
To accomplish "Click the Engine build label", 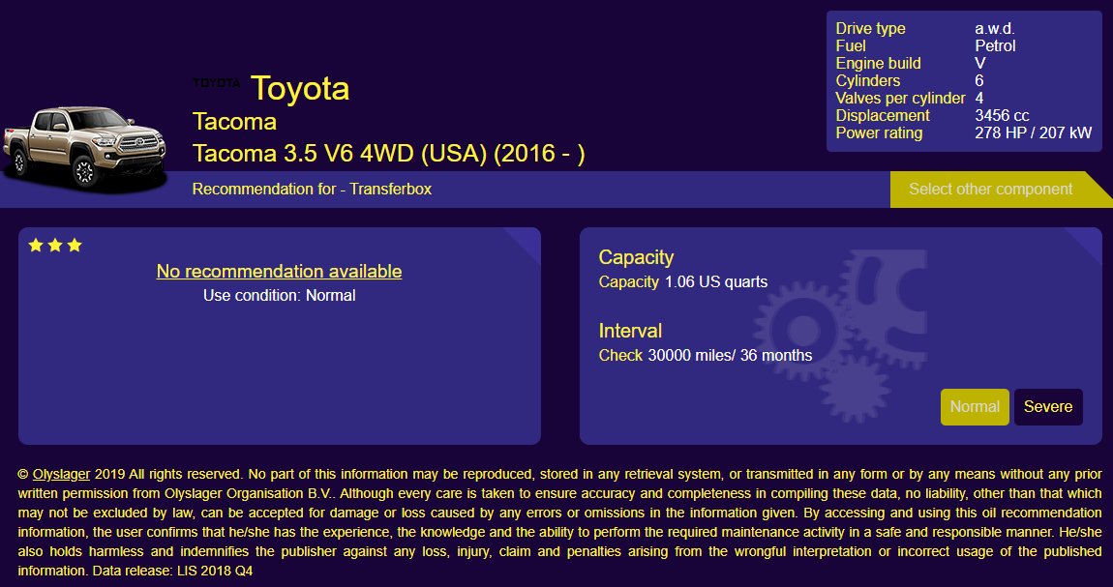I will point(878,63).
